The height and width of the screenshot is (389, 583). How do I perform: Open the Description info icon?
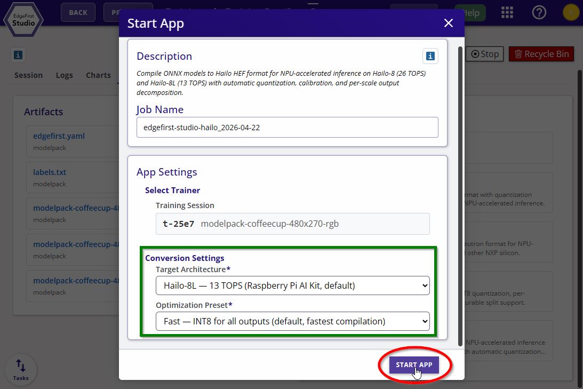430,56
